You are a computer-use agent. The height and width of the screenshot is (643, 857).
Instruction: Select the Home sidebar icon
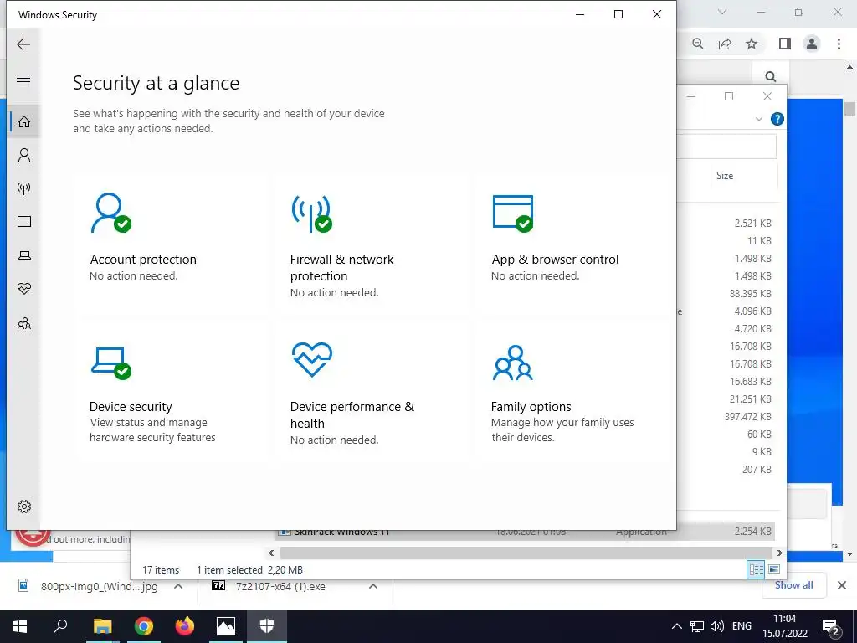click(24, 121)
